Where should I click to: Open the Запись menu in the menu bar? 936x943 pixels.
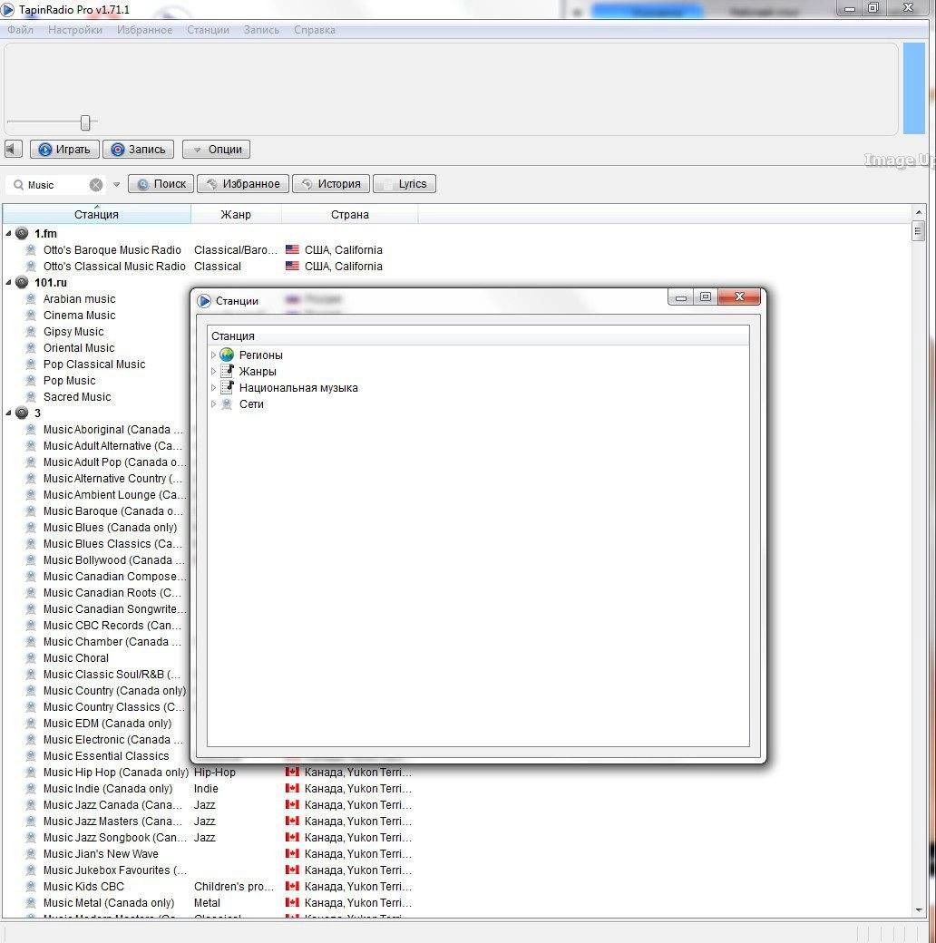[x=262, y=29]
